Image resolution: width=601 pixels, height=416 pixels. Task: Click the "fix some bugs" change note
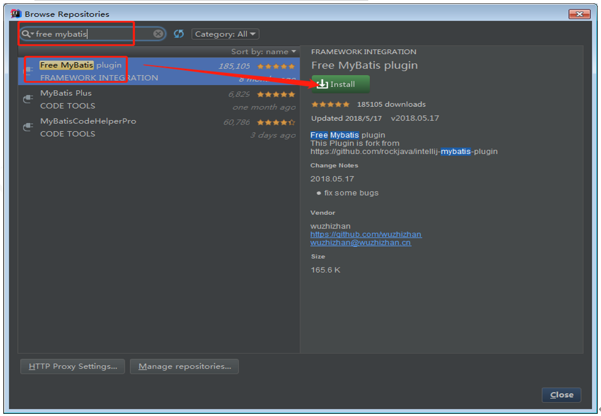[351, 192]
